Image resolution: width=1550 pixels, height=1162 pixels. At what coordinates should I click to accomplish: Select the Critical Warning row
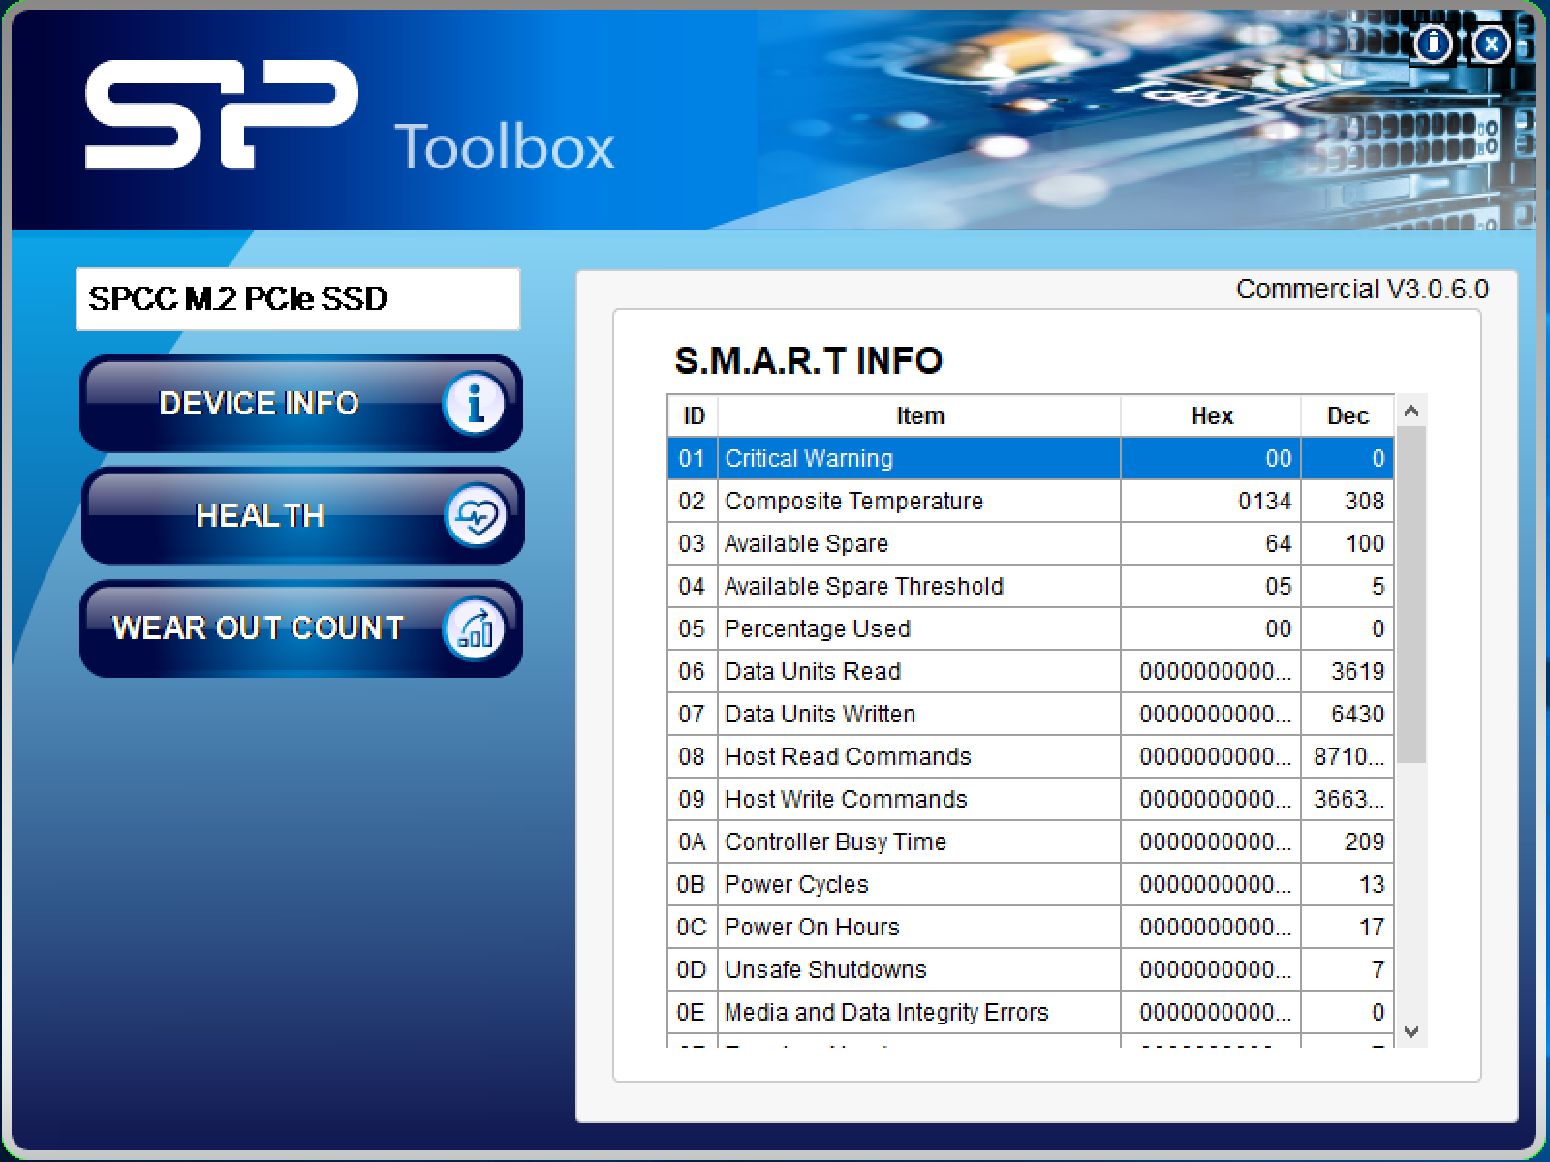coord(1031,458)
